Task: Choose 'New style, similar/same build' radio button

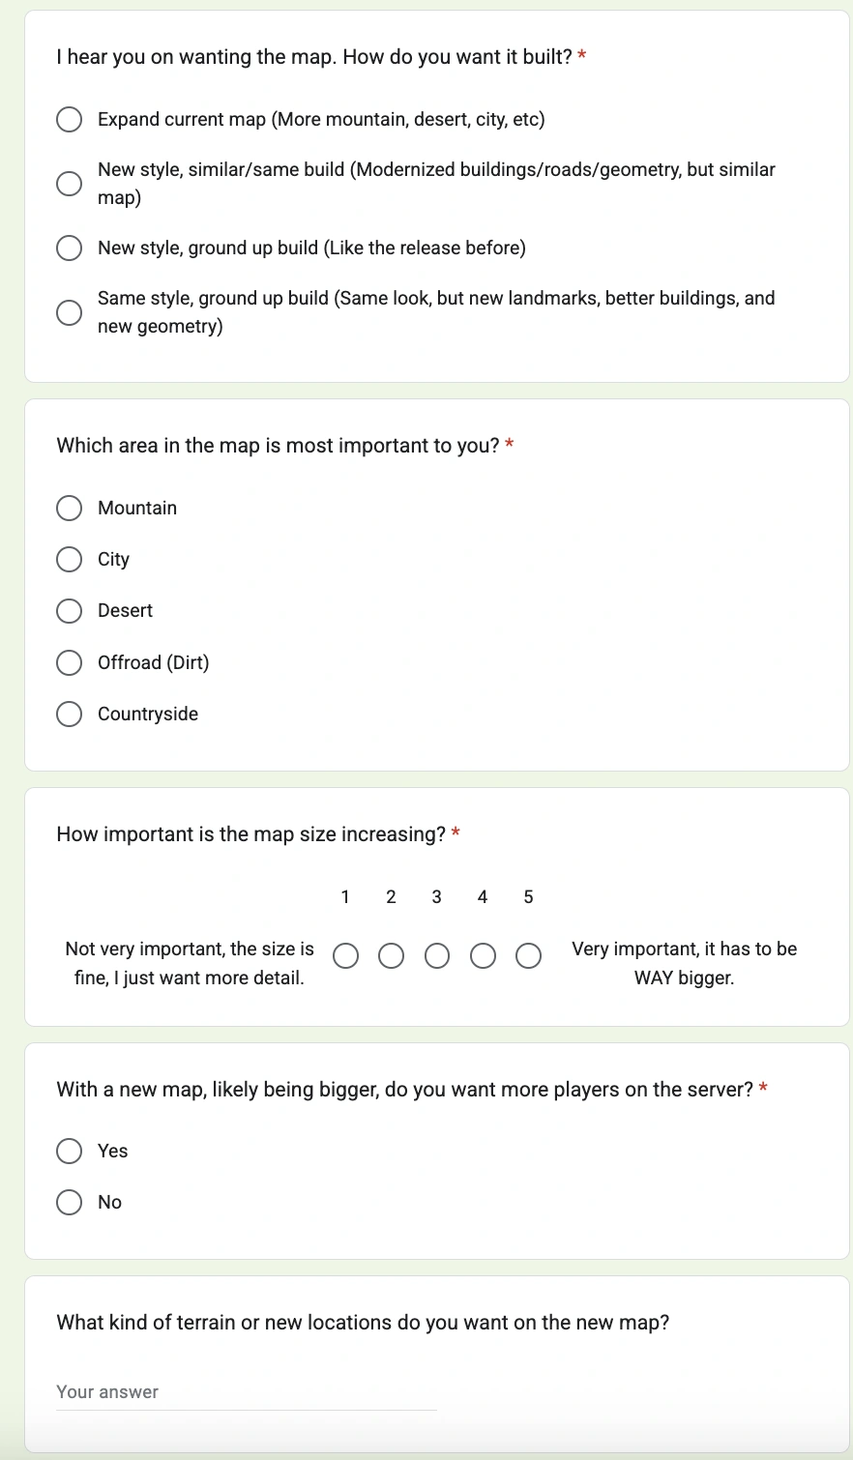Action: coord(70,184)
